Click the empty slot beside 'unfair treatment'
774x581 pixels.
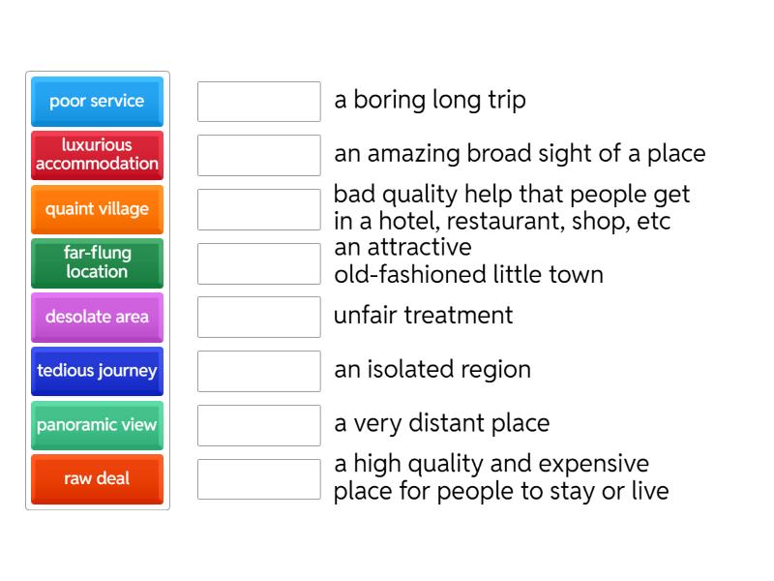pos(259,318)
